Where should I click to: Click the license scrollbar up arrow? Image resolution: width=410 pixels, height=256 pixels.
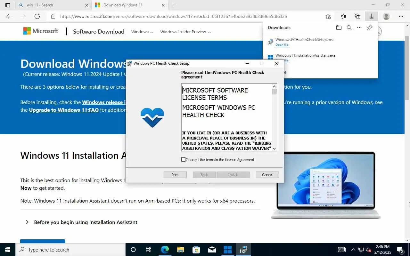click(x=274, y=86)
